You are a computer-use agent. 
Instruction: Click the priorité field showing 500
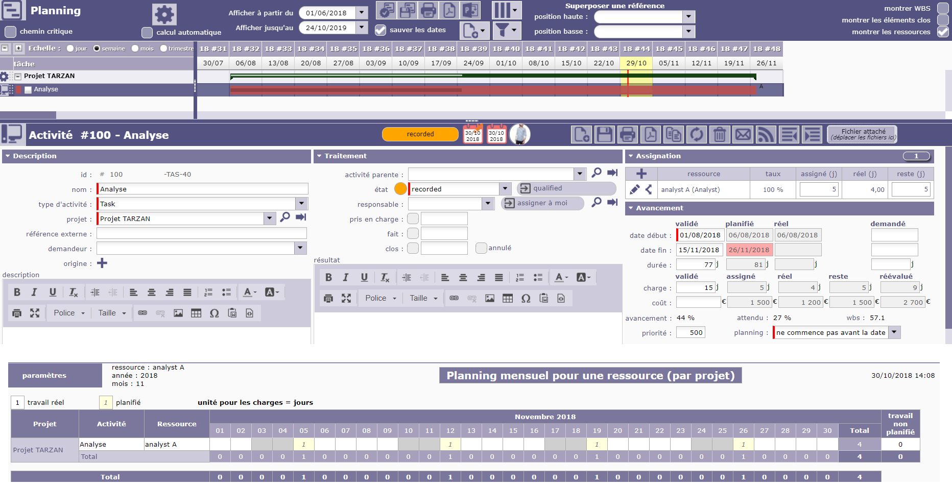(x=691, y=332)
